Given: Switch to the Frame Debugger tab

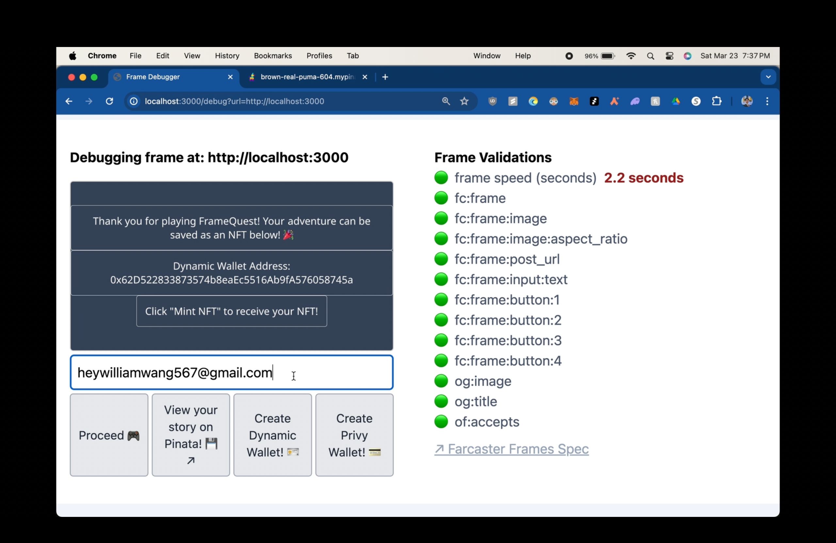Looking at the screenshot, I should pyautogui.click(x=174, y=77).
